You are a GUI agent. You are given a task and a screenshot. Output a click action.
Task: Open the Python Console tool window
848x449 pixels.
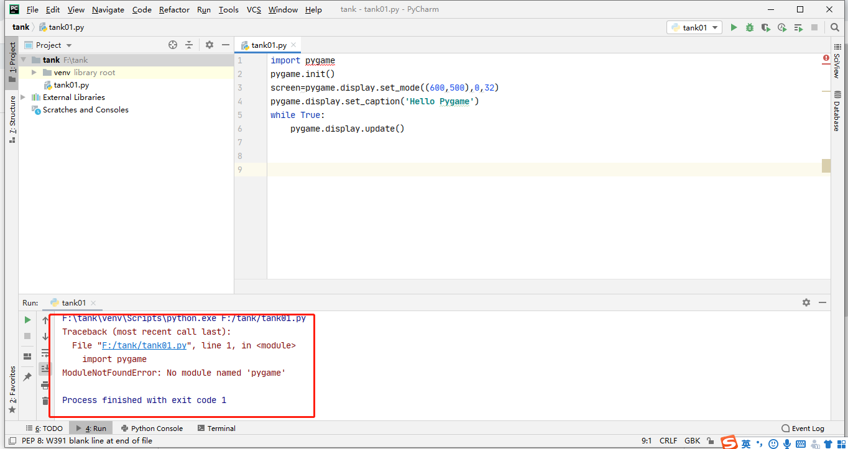coord(152,429)
